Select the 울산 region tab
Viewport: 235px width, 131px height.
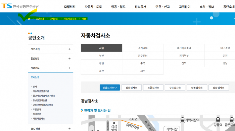pyautogui.click(x=101, y=71)
